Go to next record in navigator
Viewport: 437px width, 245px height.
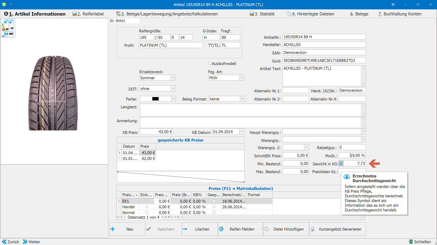coord(162,217)
